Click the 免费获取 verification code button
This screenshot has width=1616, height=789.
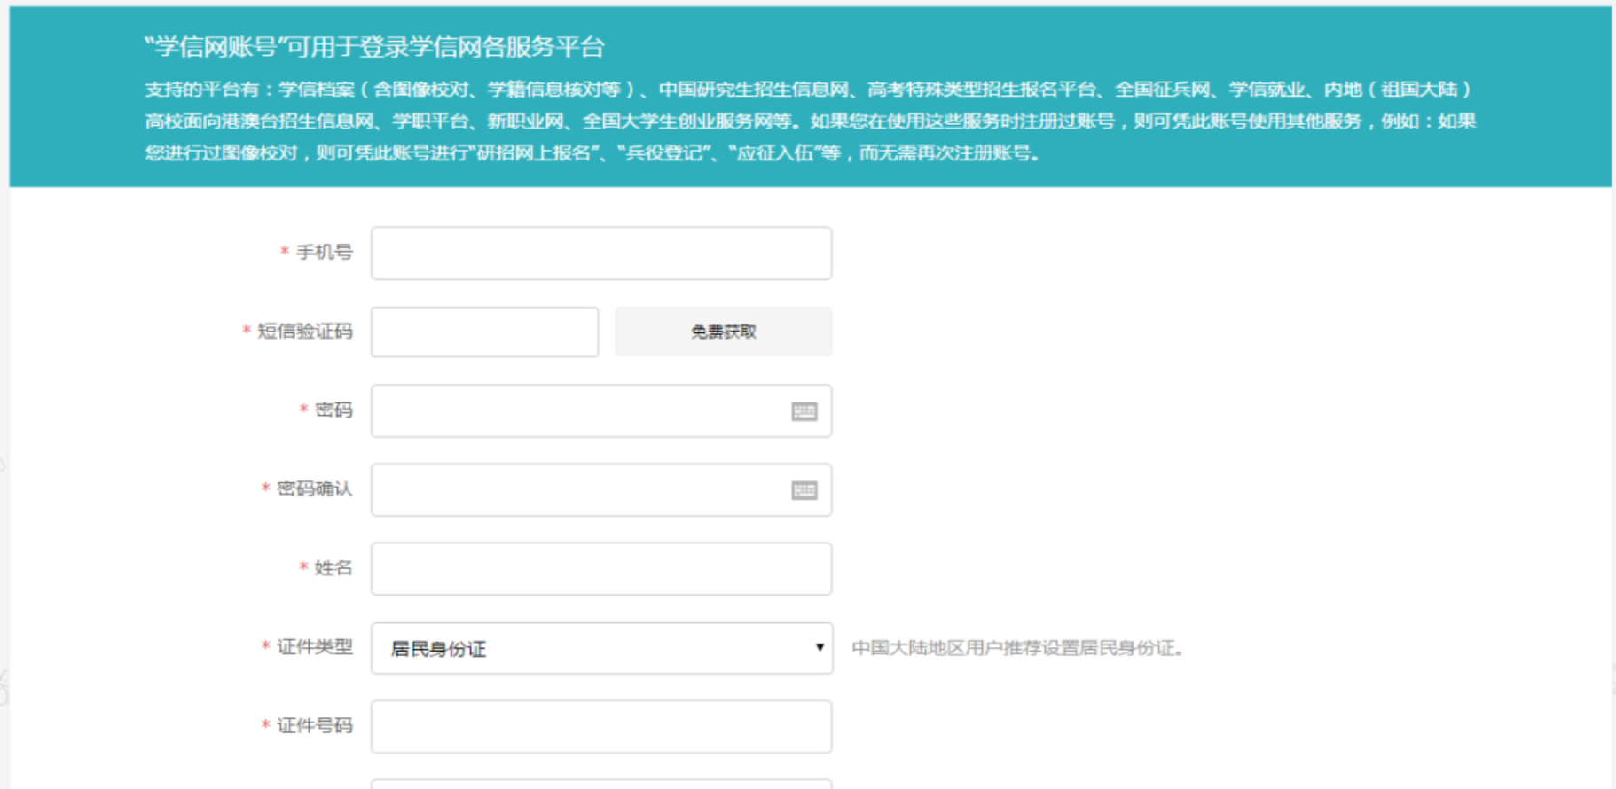click(723, 332)
